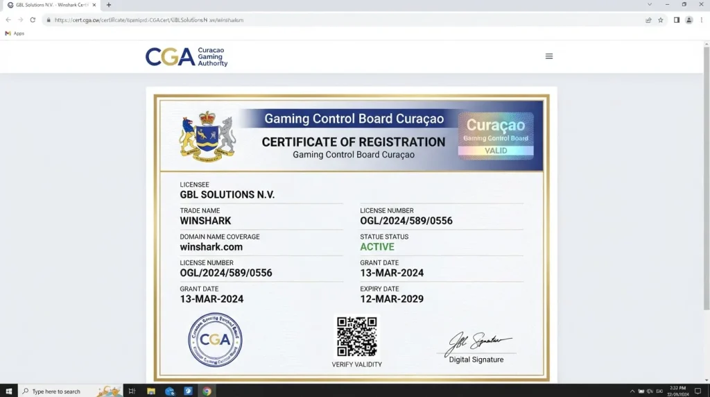Click the CGA Curacao Gaming Authority logo

point(186,57)
